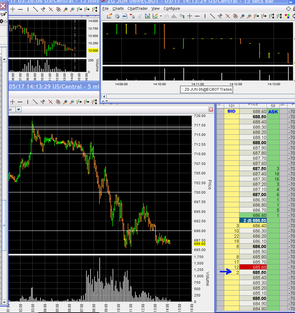This screenshot has height=313, width=295.
Task: Open the Charts menu
Action: (x=118, y=9)
